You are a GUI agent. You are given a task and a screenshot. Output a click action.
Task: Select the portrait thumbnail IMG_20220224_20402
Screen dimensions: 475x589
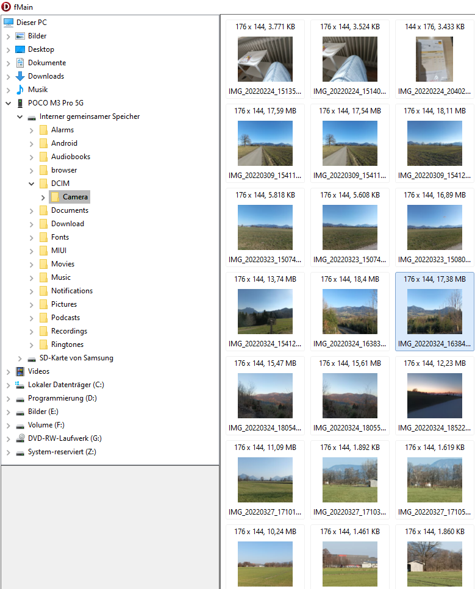pos(434,59)
